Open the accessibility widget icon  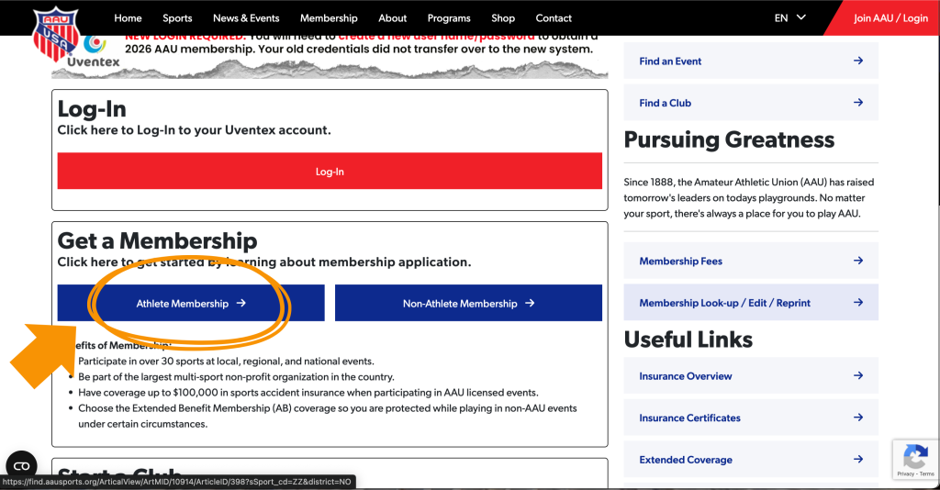pyautogui.click(x=21, y=465)
